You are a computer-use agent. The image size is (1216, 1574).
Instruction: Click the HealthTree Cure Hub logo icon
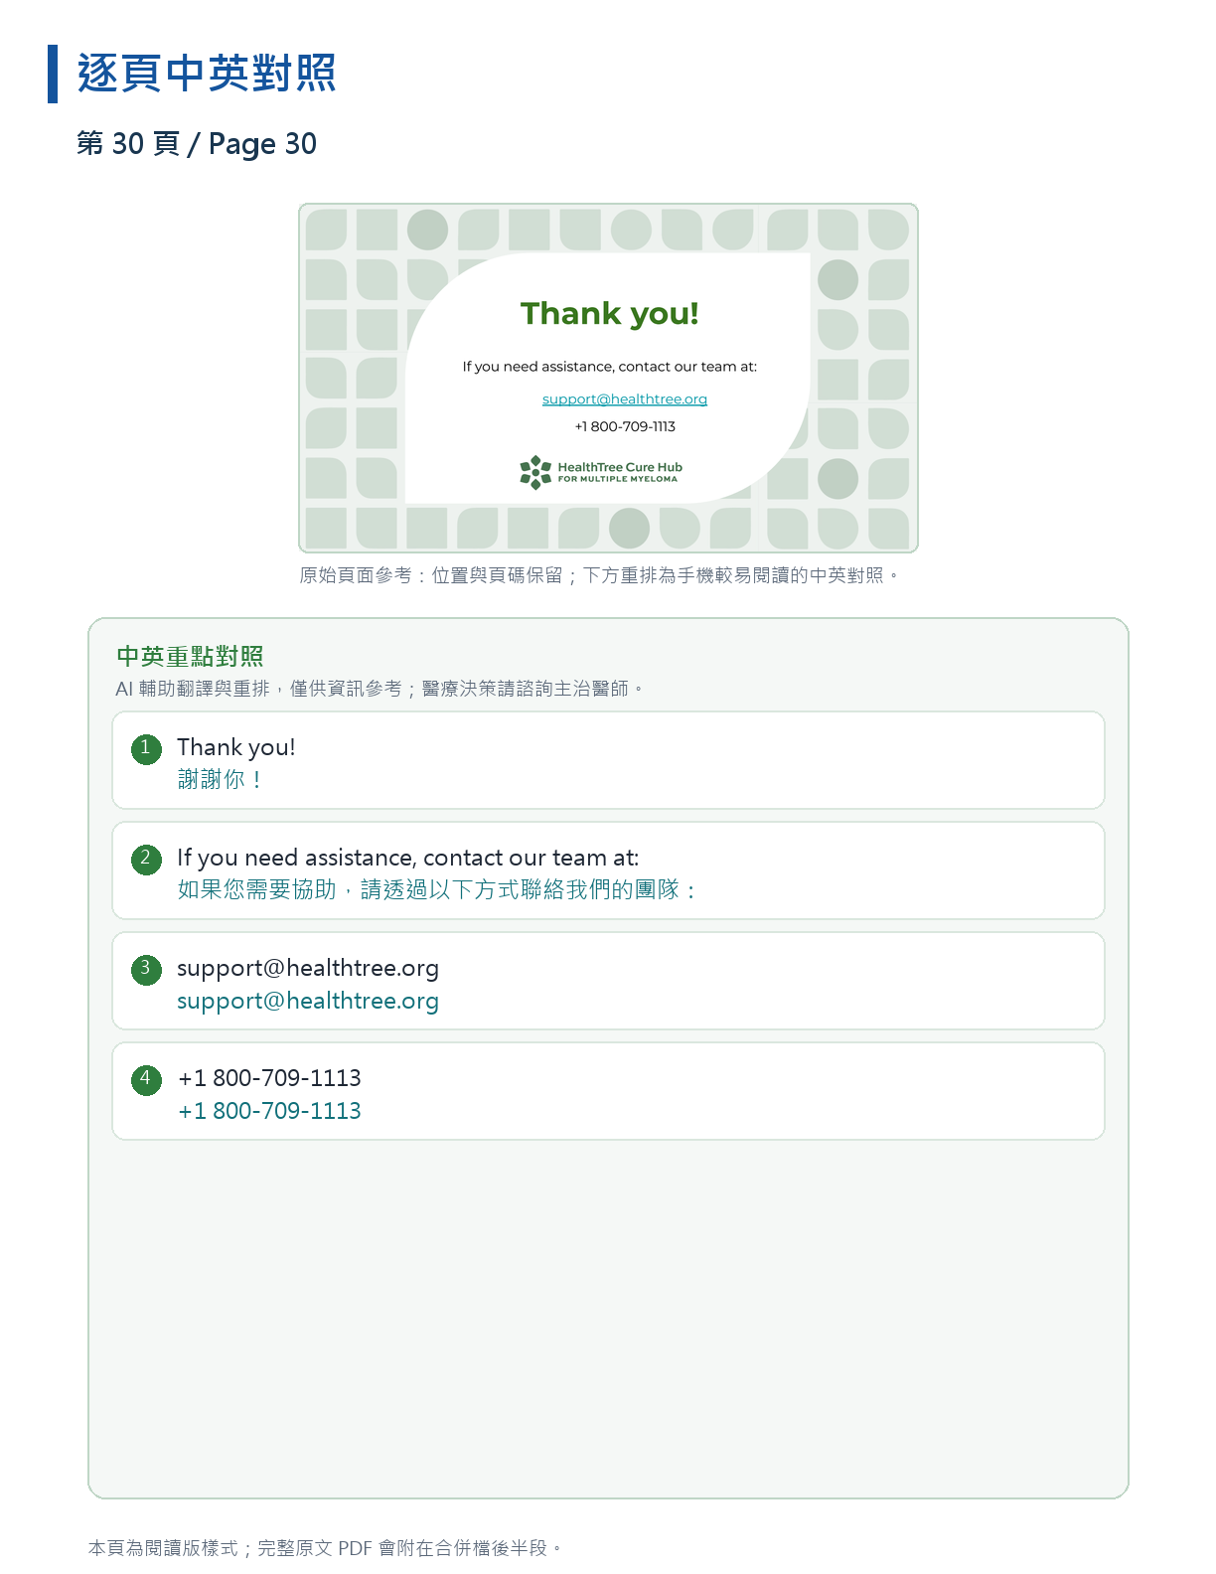point(535,473)
